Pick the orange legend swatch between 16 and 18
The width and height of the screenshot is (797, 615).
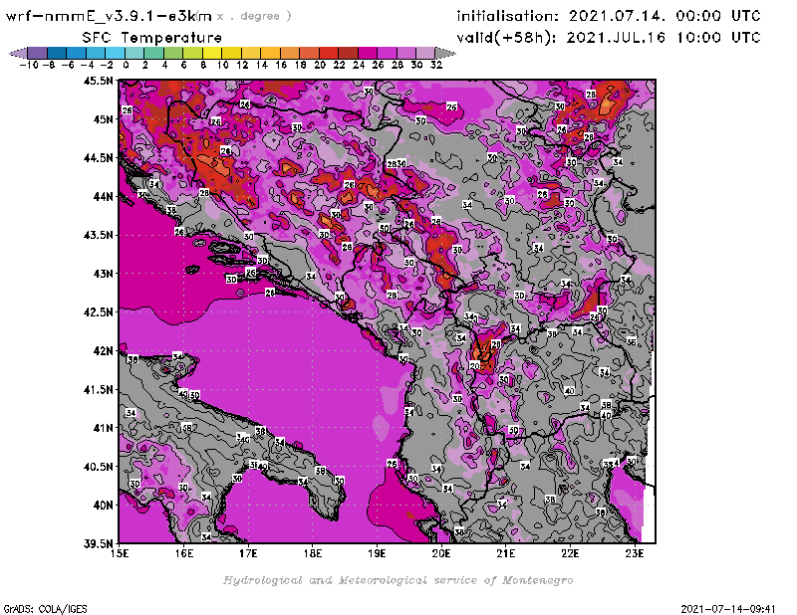click(x=289, y=53)
